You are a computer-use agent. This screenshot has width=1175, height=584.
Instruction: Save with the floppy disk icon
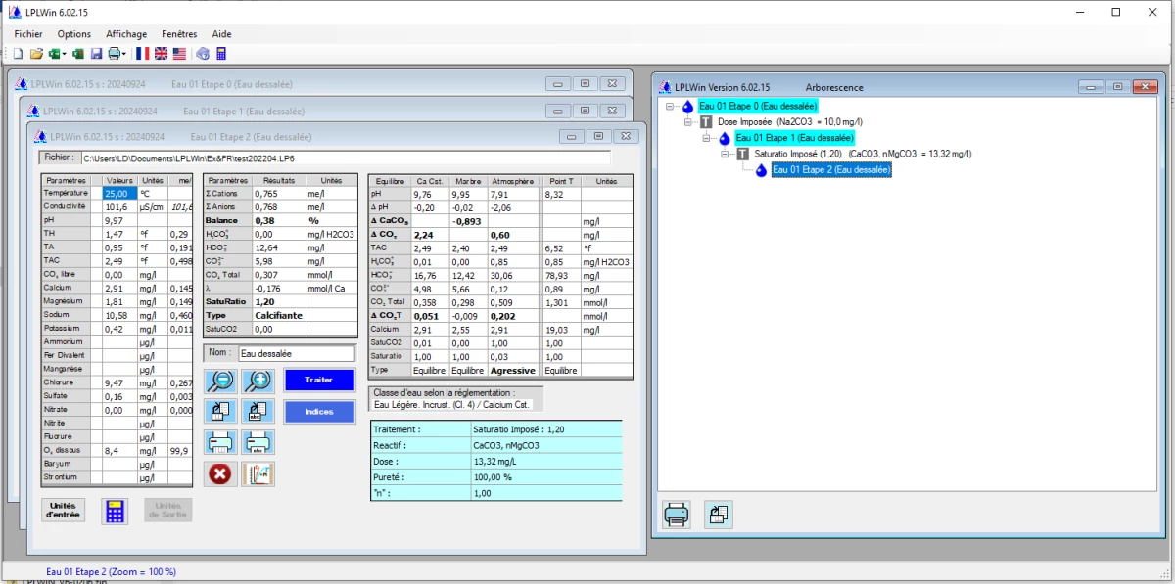tap(97, 54)
